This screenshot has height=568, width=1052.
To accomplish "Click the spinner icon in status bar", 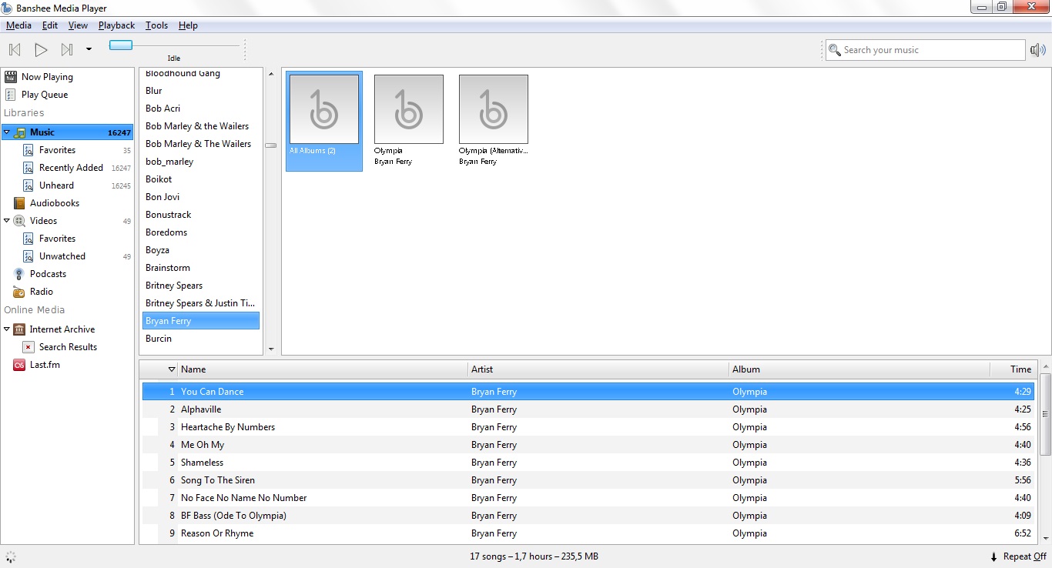I will pos(11,556).
